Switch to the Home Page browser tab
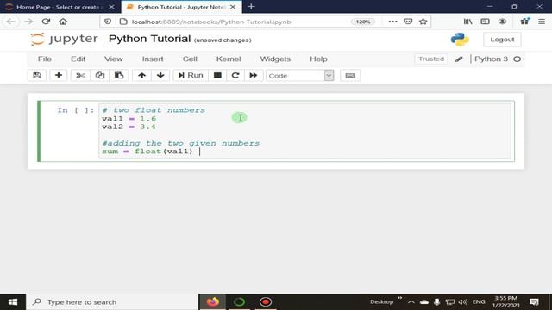The width and height of the screenshot is (552, 310). [x=60, y=7]
